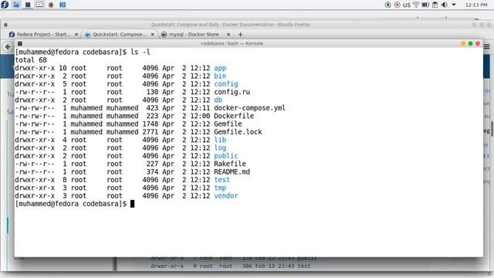Click the 'app' directory name
494x278 pixels.
(x=220, y=68)
